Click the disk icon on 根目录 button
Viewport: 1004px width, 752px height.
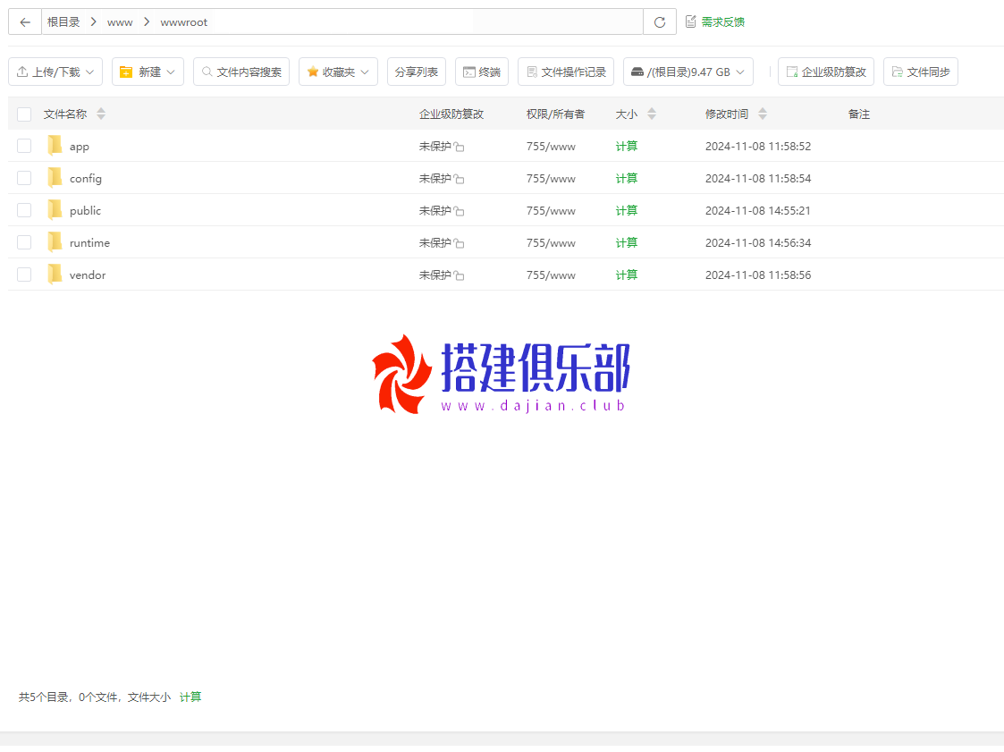pos(637,72)
